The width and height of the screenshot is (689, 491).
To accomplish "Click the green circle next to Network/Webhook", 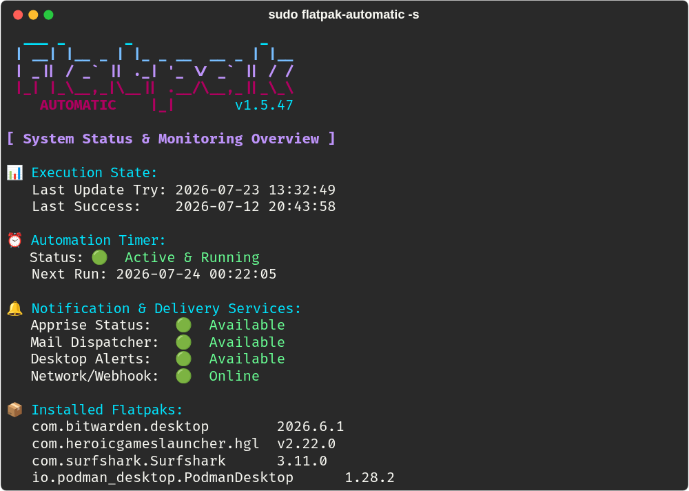I will [184, 376].
